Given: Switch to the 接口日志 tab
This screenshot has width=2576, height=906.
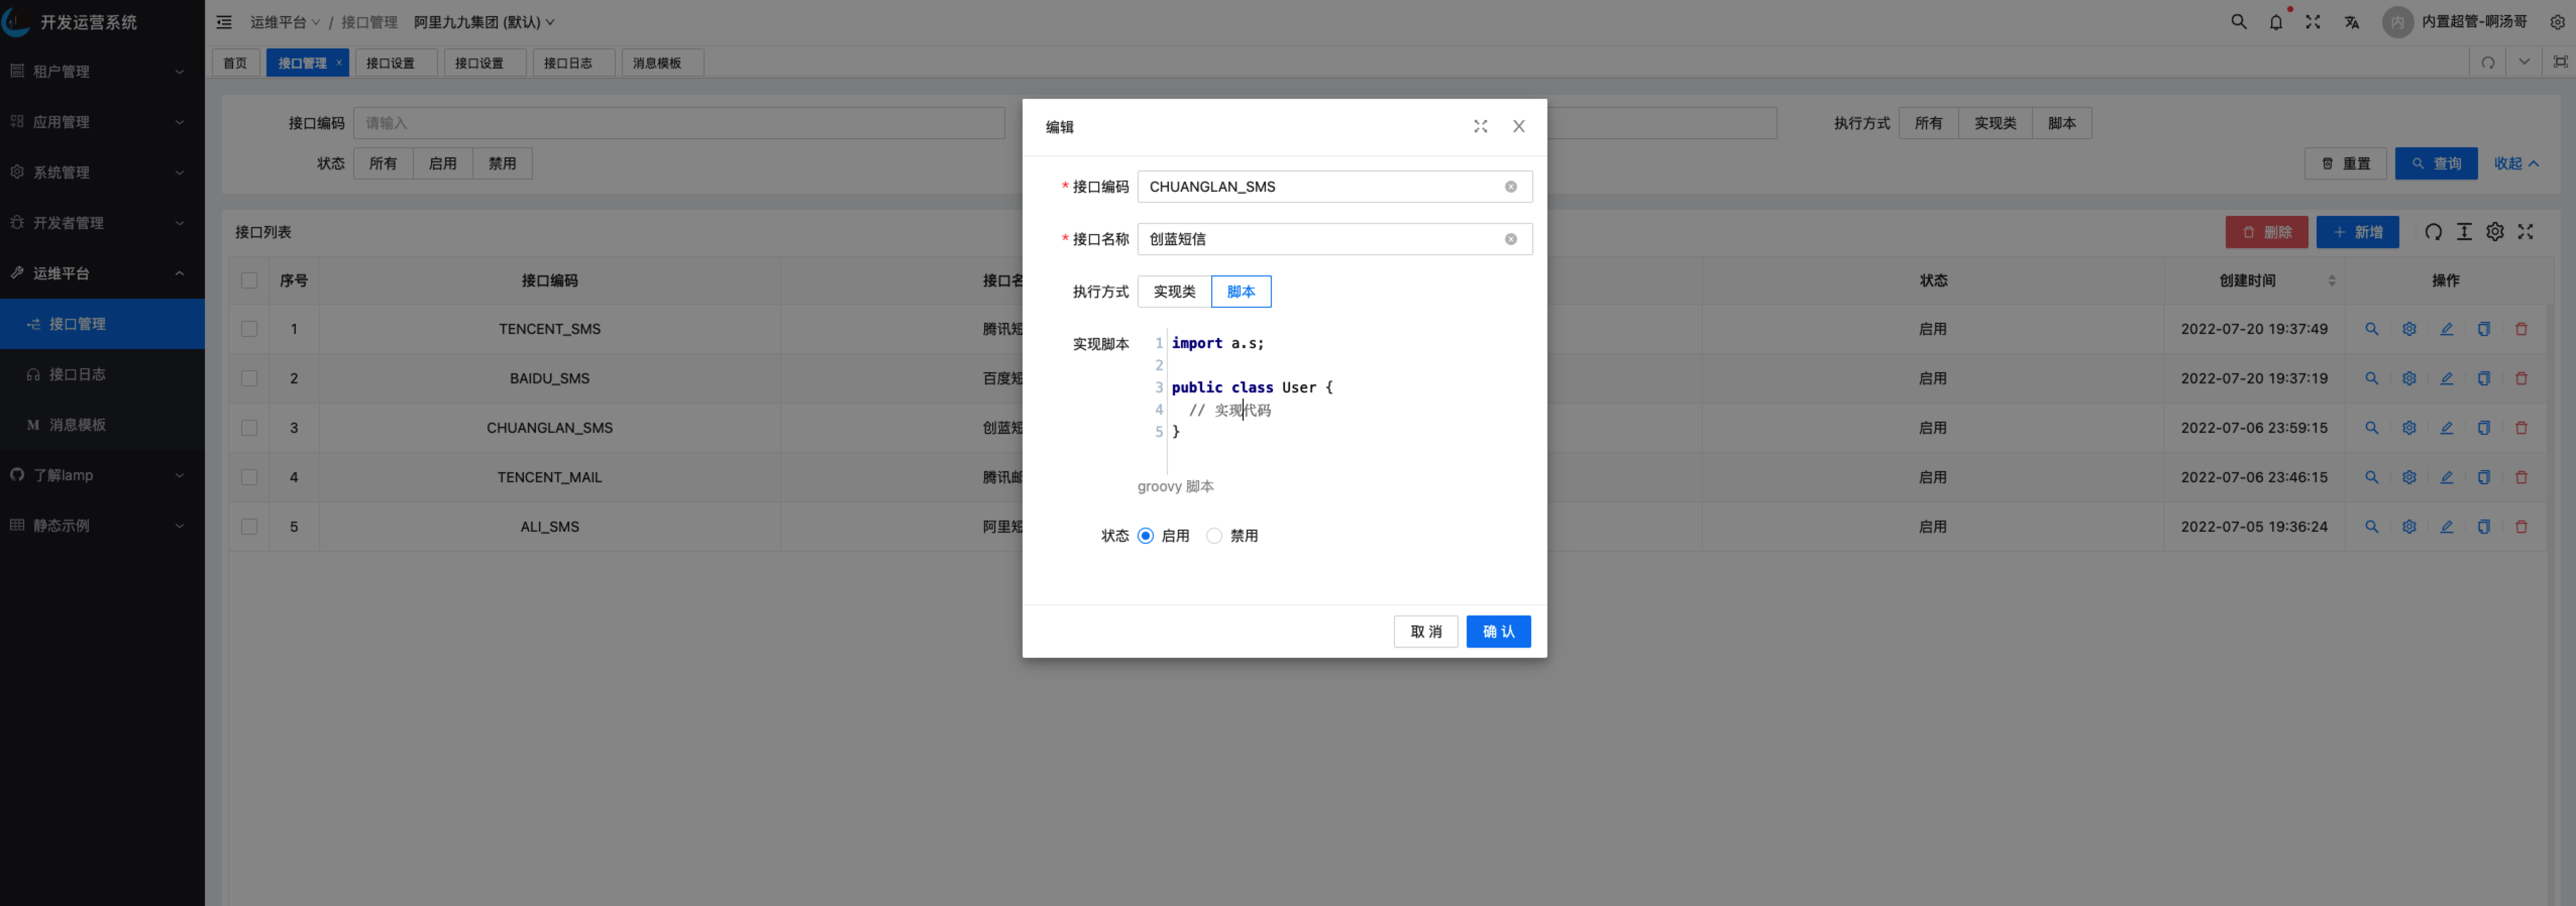Looking at the screenshot, I should [x=568, y=63].
